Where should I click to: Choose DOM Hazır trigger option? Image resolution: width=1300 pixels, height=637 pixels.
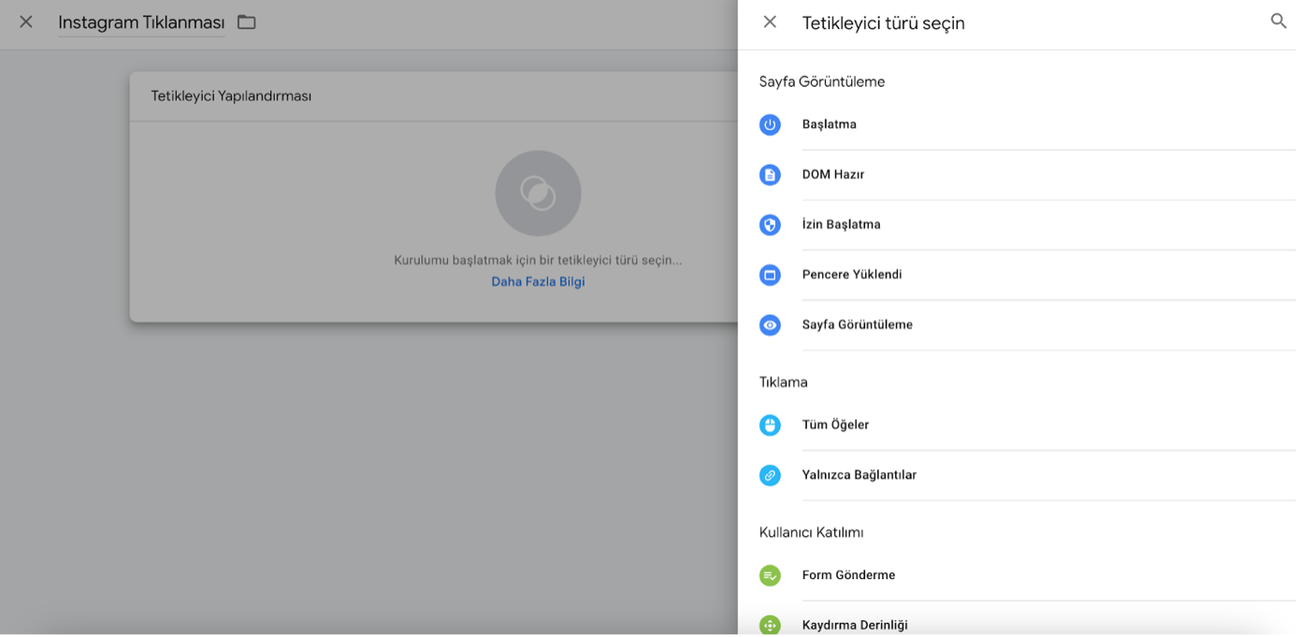pos(832,175)
